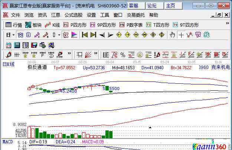
Task: Select the hand pan tool
Action: [x=172, y=35]
